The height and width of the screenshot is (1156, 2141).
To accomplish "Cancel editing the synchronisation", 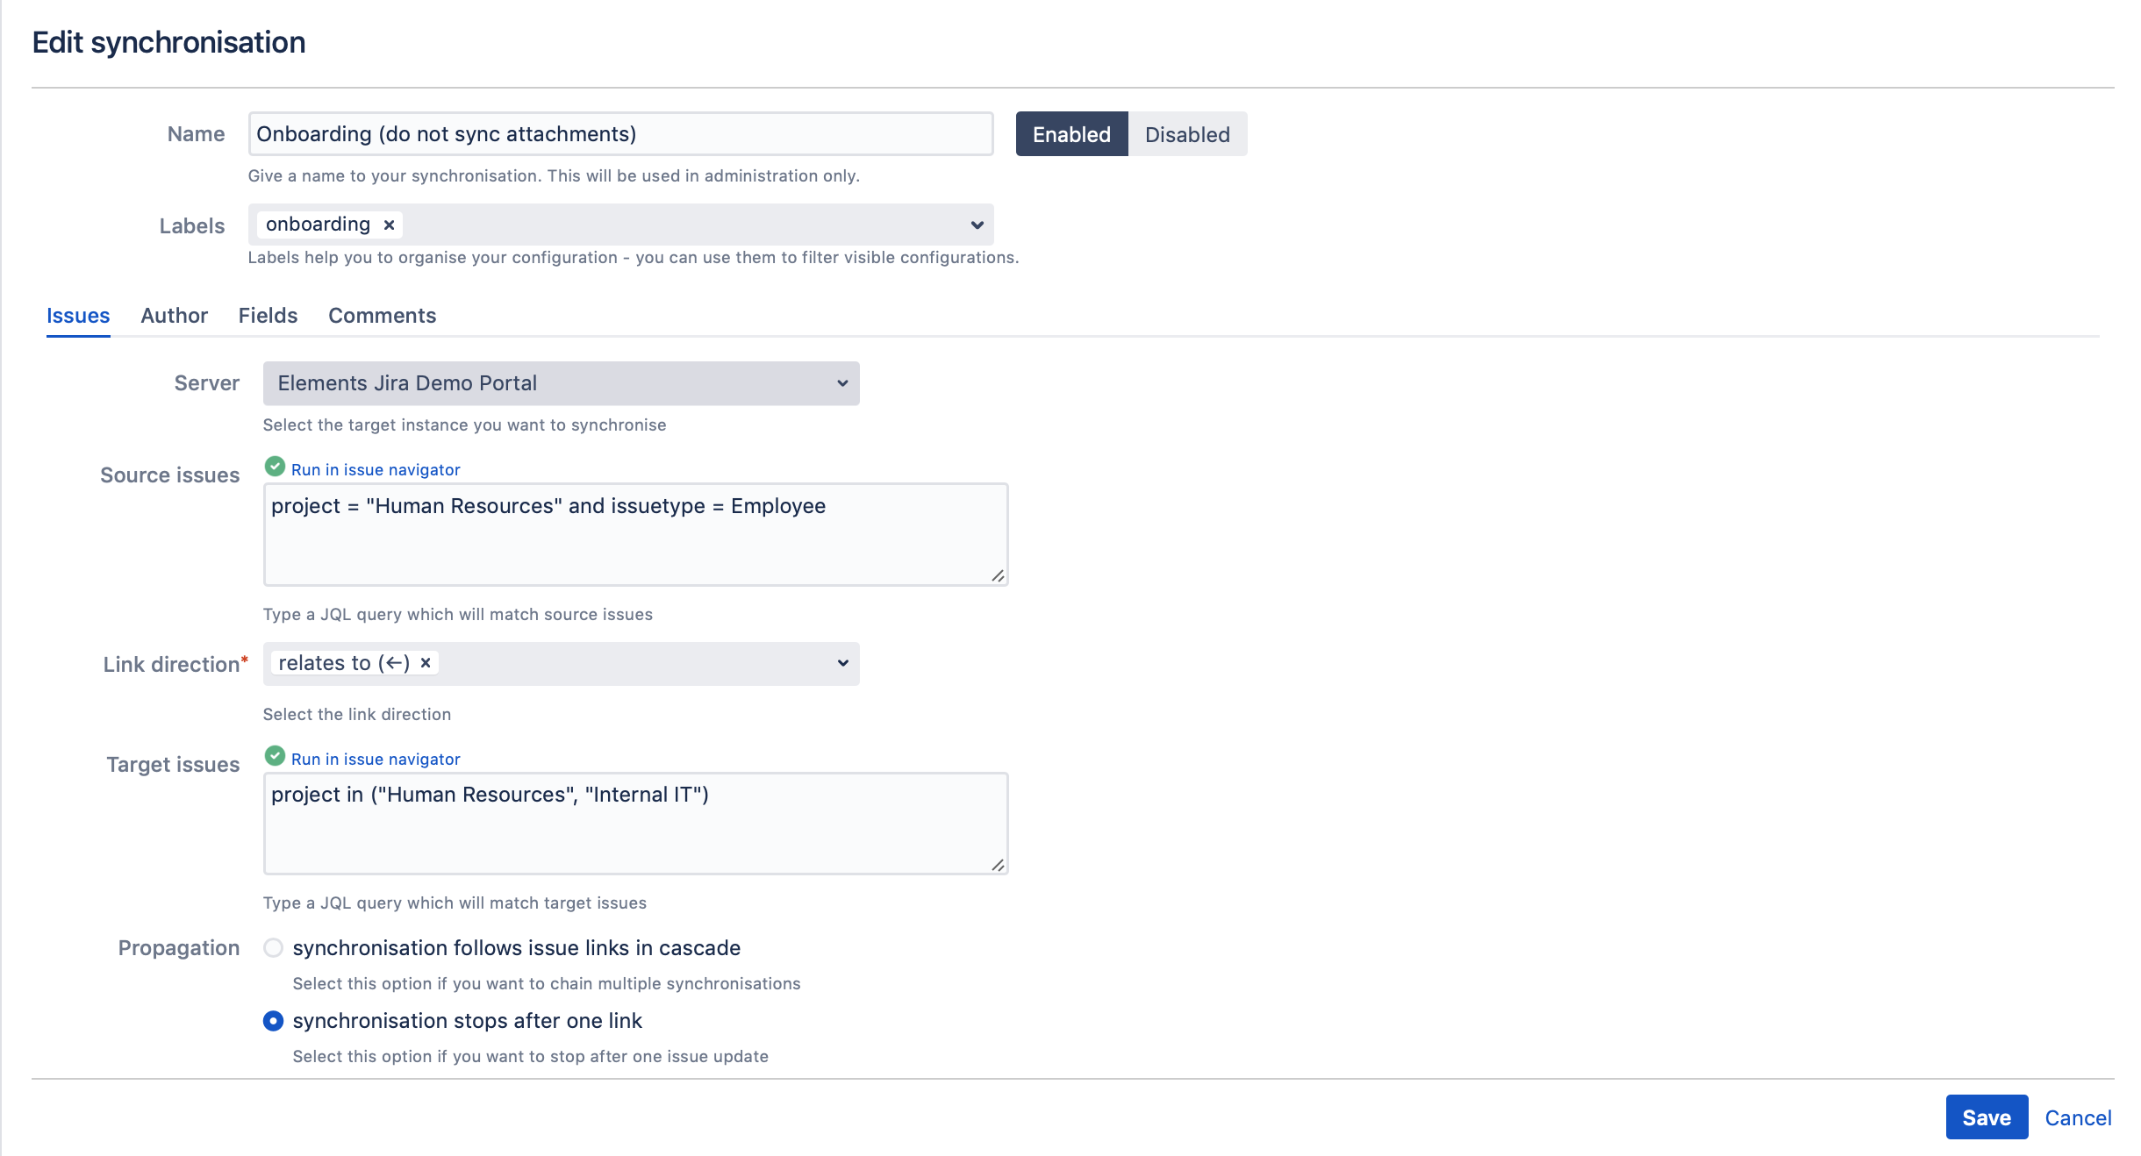I will pyautogui.click(x=2078, y=1117).
